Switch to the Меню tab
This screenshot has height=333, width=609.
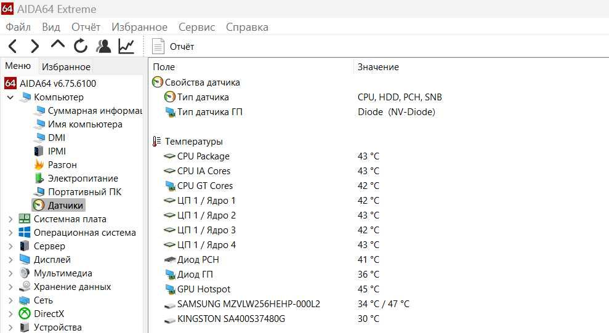click(x=18, y=66)
